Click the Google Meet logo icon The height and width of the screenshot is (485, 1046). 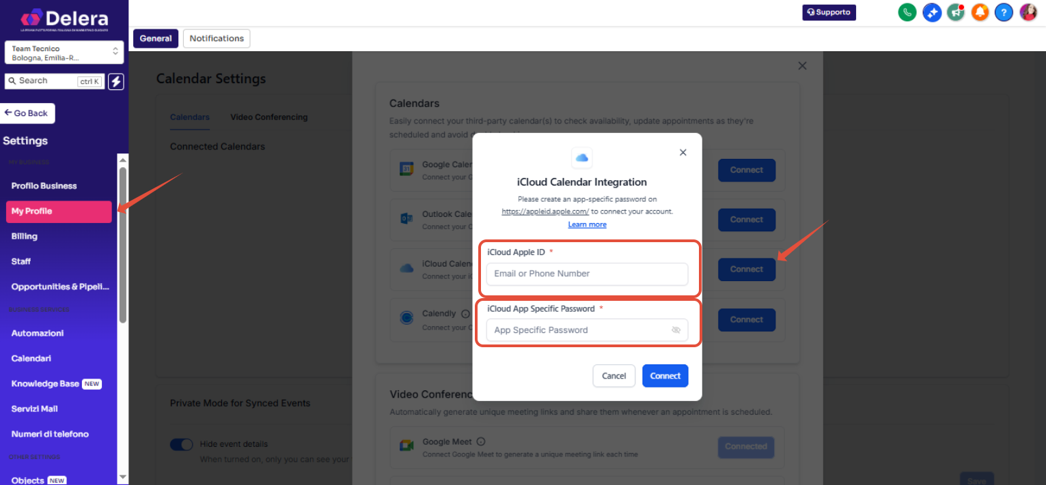(x=407, y=445)
